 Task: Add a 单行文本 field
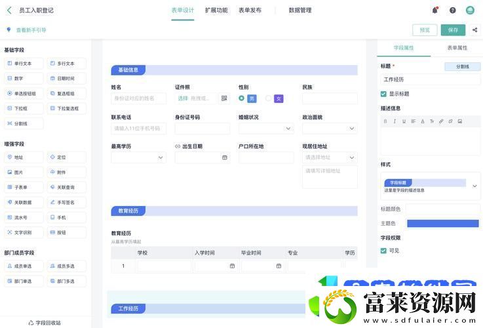point(24,64)
